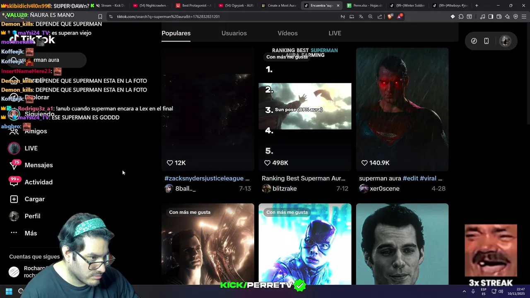Click the phone app icon top right
Image resolution: width=530 pixels, height=298 pixels.
[x=487, y=41]
